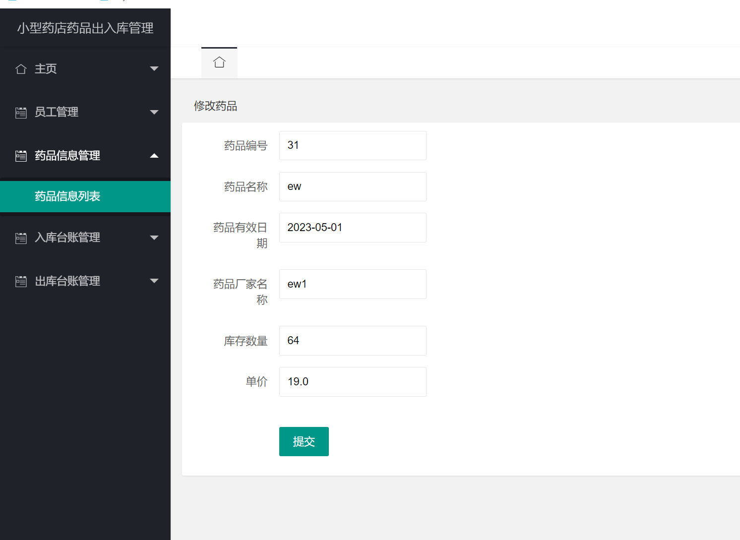The image size is (740, 540).
Task: Submit the form with 提交 button
Action: (304, 441)
